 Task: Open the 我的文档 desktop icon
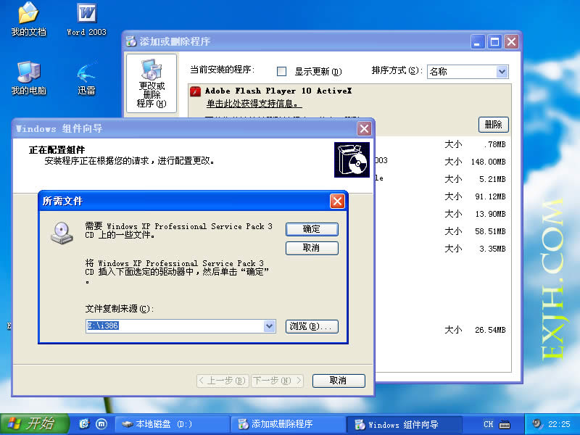point(28,20)
